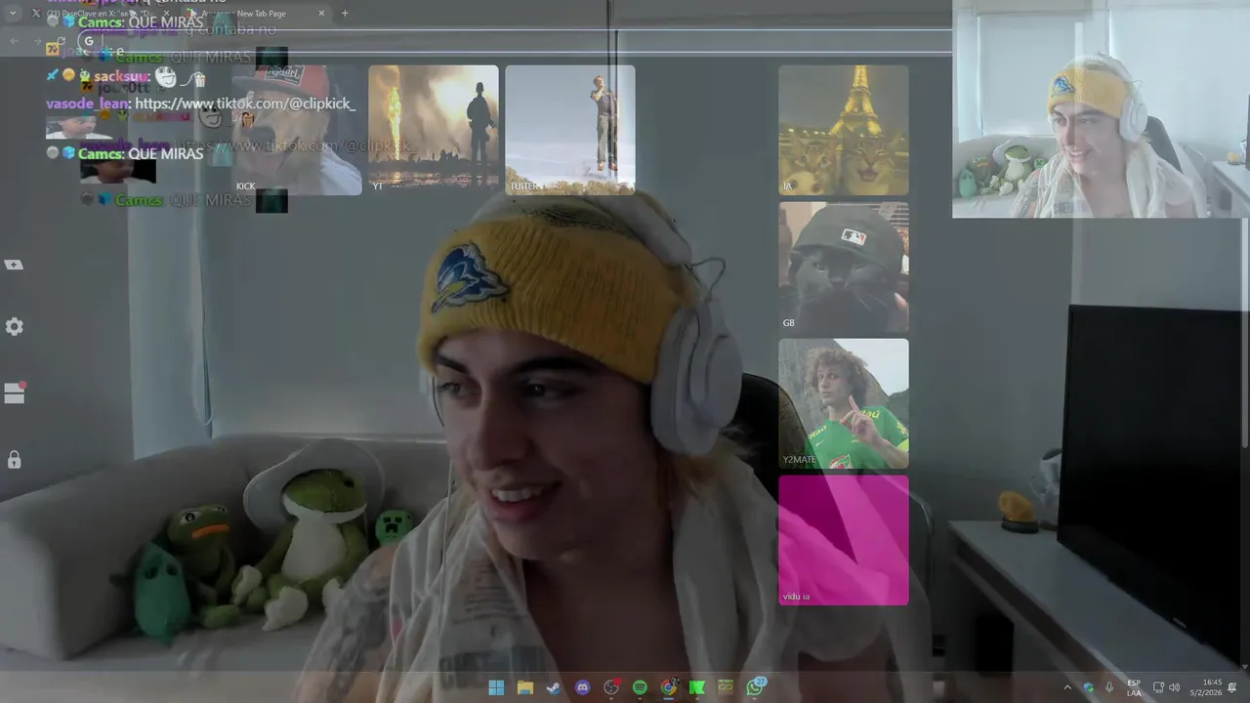Open the Windows Start menu
The width and height of the screenshot is (1250, 703).
point(496,687)
